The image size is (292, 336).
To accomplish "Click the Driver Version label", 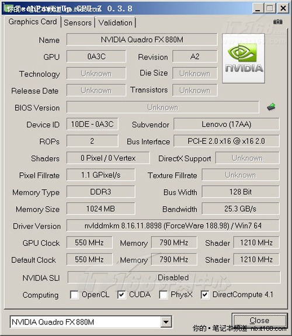I will pyautogui.click(x=37, y=226).
